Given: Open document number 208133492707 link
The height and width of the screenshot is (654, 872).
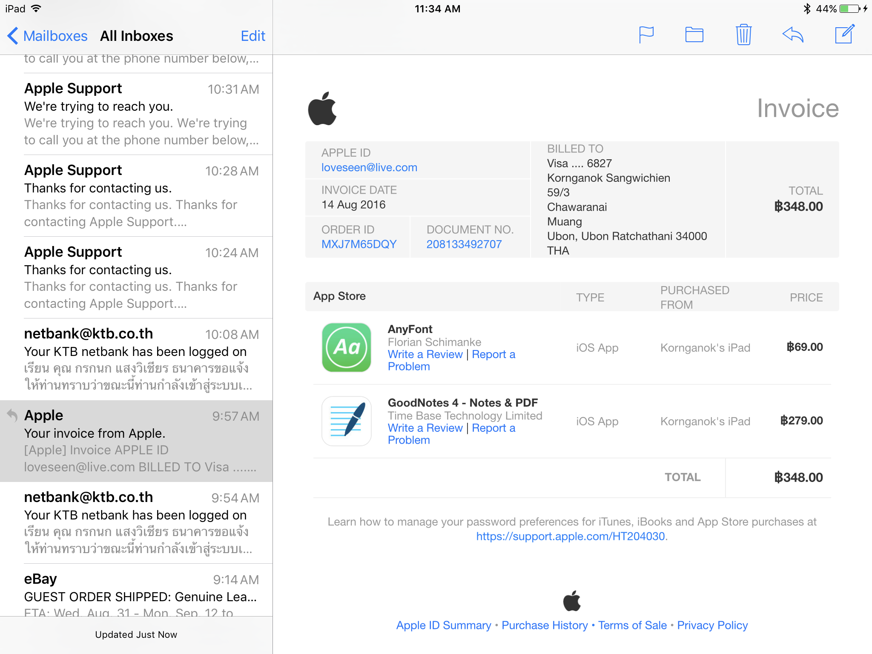Looking at the screenshot, I should (x=464, y=244).
